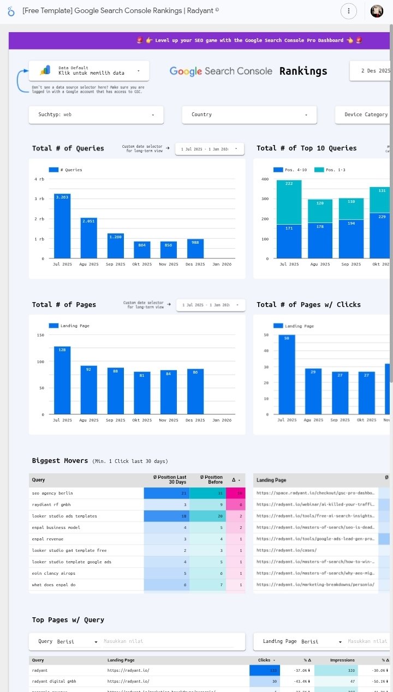Click the 133 clicks cell for radyant
Image resolution: width=393 pixels, height=692 pixels.
click(x=264, y=670)
